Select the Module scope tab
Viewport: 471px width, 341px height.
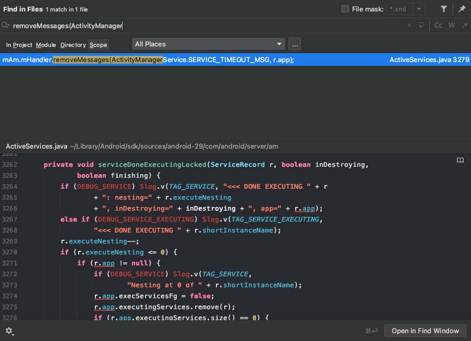click(46, 45)
